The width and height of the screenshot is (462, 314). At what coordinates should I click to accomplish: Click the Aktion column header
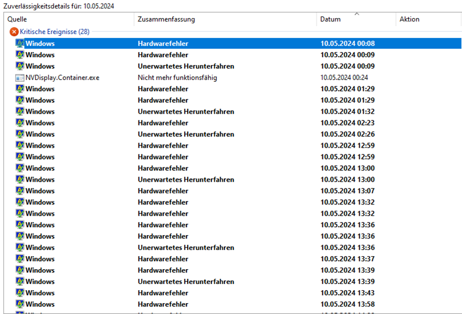(428, 19)
